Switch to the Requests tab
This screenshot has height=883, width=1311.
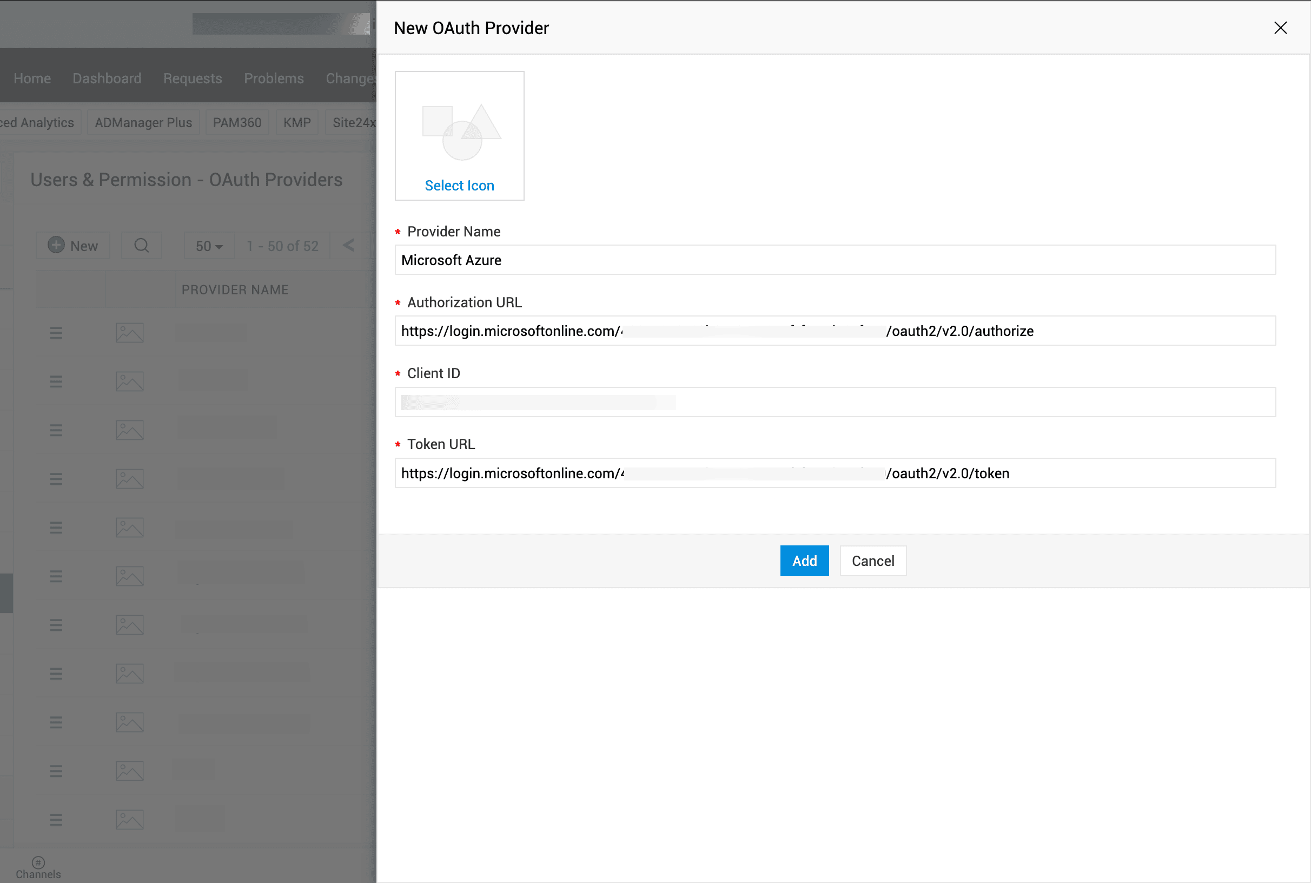193,78
